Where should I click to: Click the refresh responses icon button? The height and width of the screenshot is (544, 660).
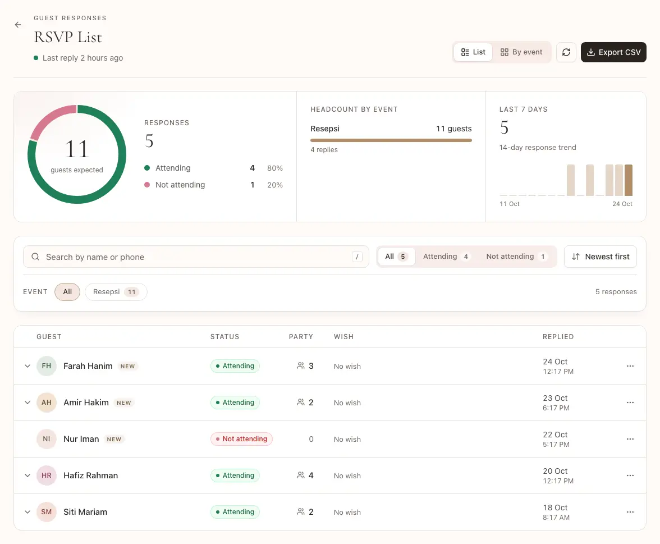pyautogui.click(x=566, y=52)
